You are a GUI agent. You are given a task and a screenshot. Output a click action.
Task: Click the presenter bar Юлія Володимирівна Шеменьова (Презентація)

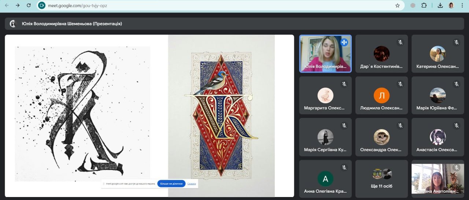(x=72, y=24)
